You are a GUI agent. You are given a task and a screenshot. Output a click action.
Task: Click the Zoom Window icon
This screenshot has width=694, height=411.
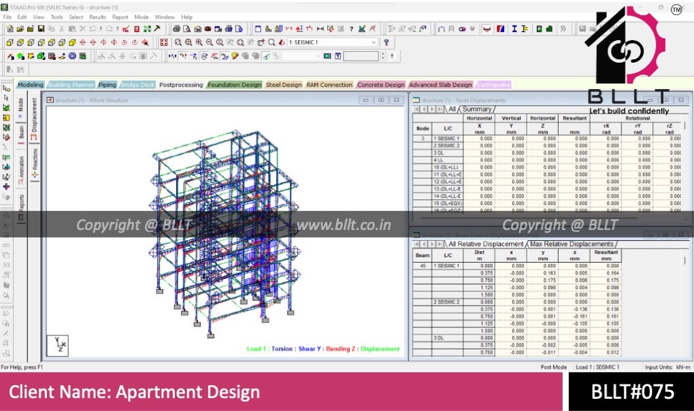point(178,42)
